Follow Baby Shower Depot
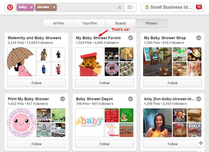Screen dimensions: 209x152 (x=104, y=144)
